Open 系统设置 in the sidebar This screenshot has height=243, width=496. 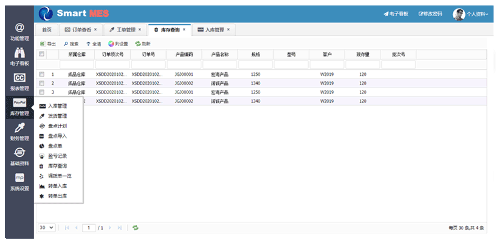19,181
